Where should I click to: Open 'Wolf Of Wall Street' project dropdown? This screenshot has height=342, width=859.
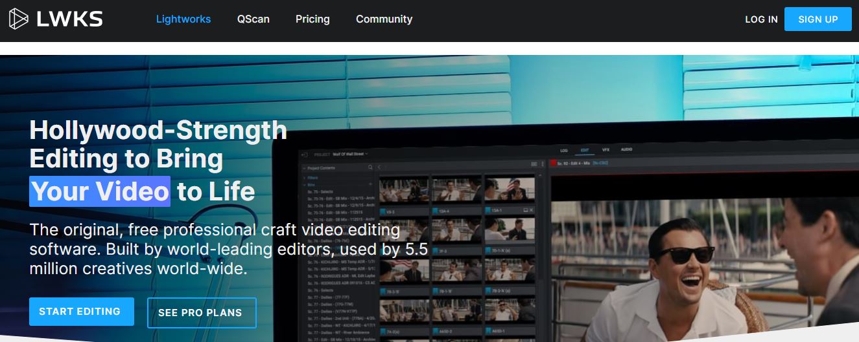[x=351, y=154]
